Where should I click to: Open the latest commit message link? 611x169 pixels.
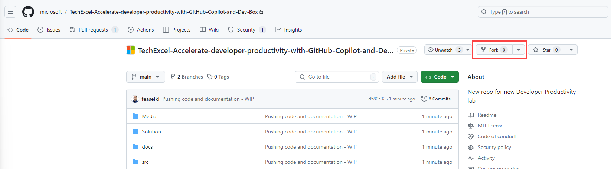(208, 99)
